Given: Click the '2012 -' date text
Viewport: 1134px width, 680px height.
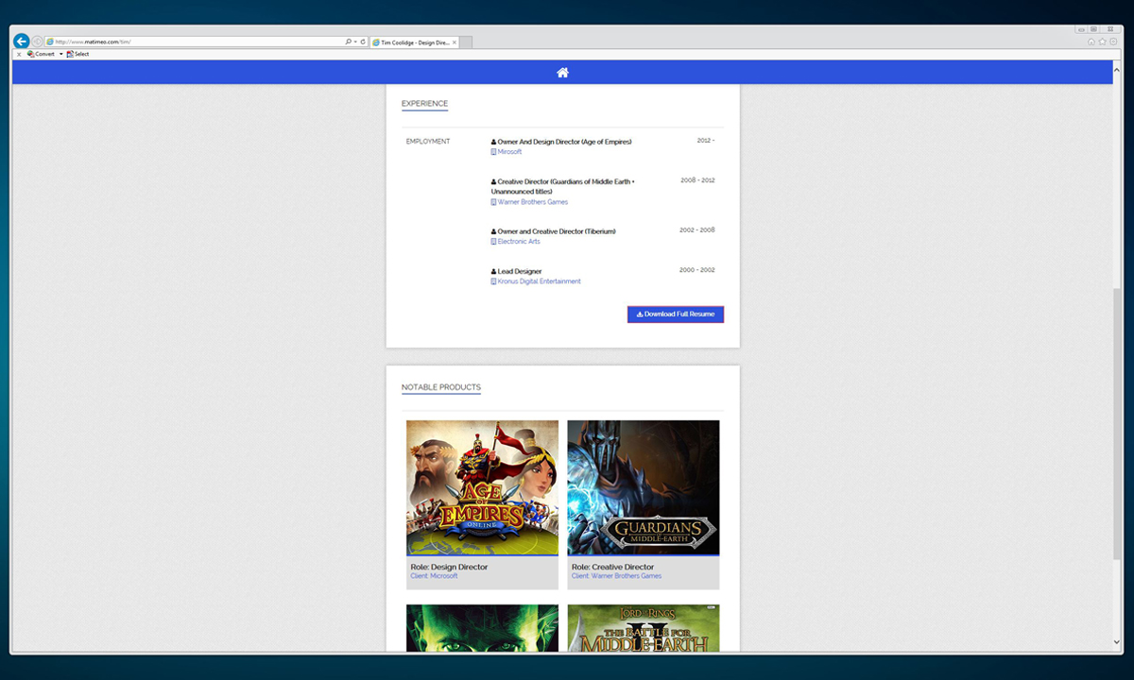Looking at the screenshot, I should tap(706, 140).
